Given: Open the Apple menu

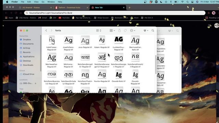Looking at the screenshot, I should pos(7,2).
